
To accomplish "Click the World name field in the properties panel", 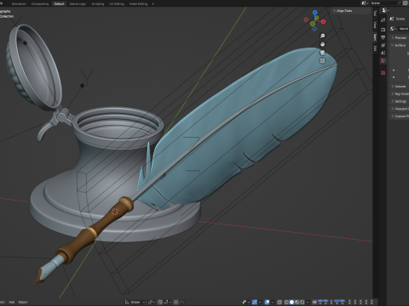I will 404,29.
